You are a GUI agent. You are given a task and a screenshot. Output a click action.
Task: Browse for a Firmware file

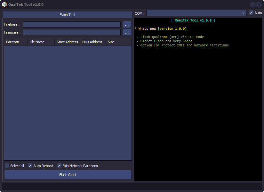pos(127,32)
